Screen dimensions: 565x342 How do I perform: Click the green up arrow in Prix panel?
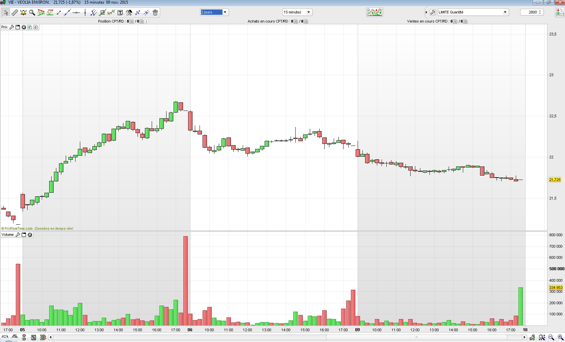tap(30, 27)
